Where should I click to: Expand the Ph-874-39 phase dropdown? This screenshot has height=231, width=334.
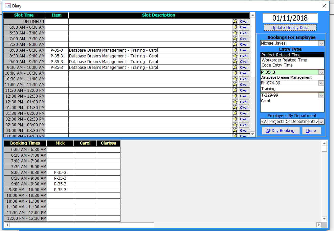pos(321,83)
